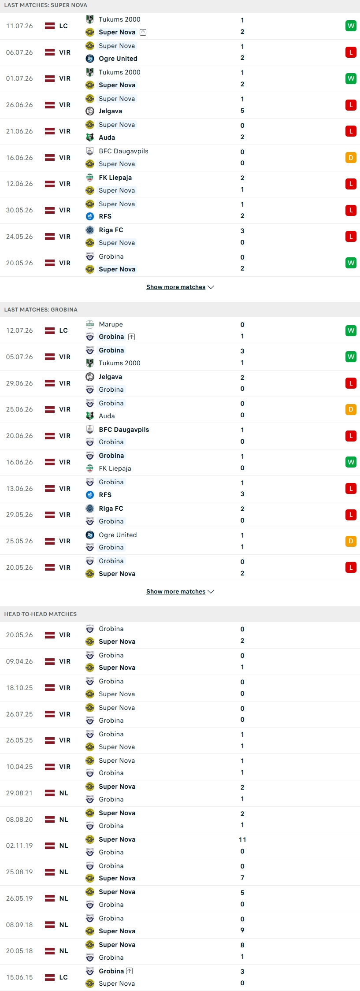Click the RFS logo in 30.05.26 match
This screenshot has height=991, width=360.
click(90, 216)
